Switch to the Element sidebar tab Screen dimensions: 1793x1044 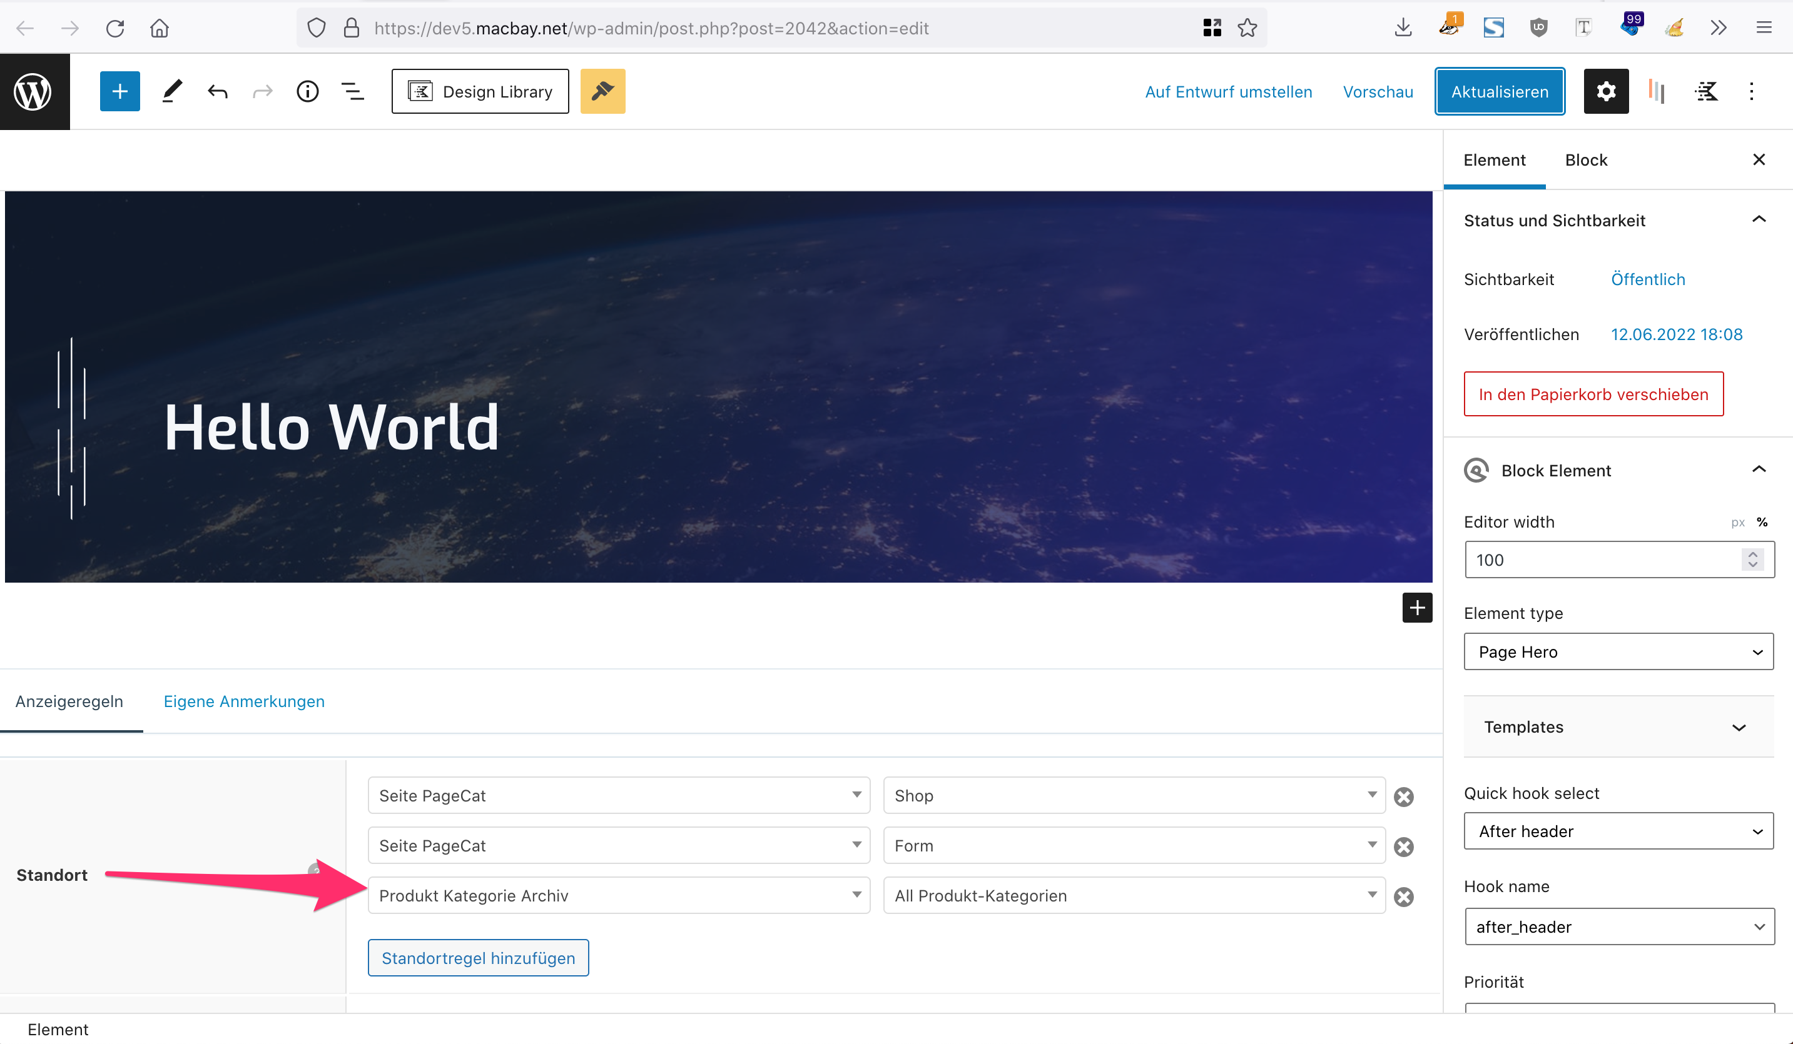[1494, 161]
